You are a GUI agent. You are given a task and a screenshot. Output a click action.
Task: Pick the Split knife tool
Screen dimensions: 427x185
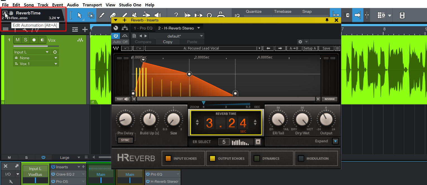[x=102, y=15]
